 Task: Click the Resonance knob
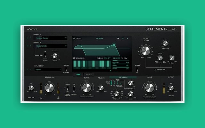[165, 44]
